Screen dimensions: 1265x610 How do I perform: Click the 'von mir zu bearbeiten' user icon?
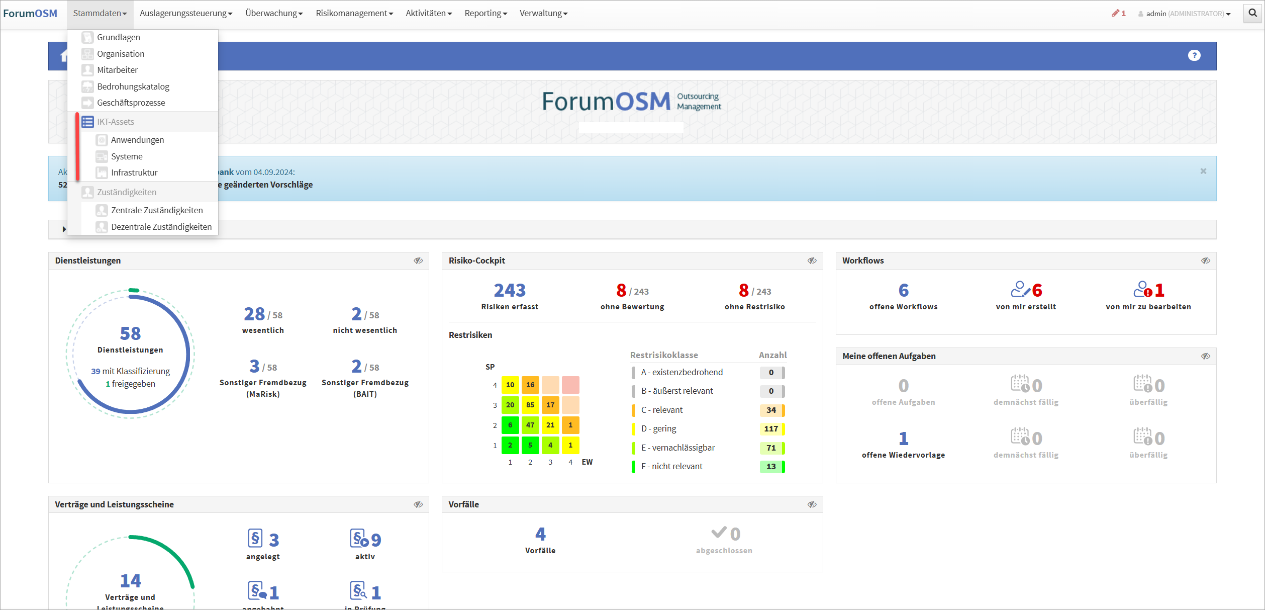pyautogui.click(x=1142, y=290)
